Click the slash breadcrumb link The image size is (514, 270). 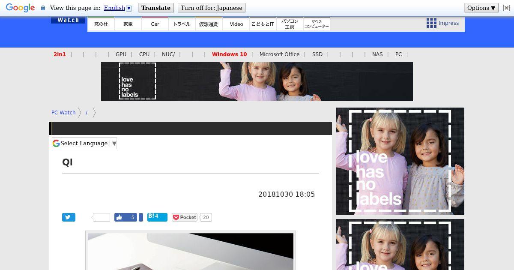tap(87, 112)
